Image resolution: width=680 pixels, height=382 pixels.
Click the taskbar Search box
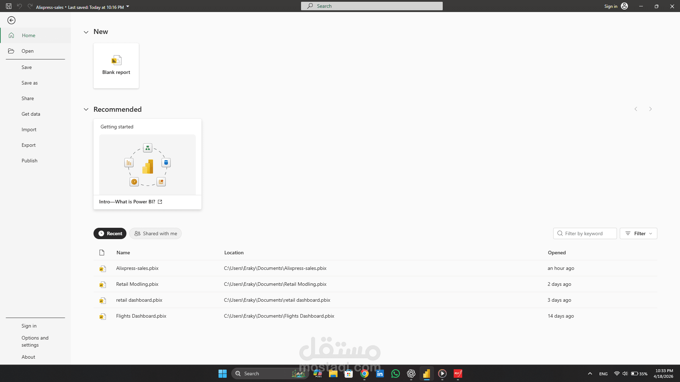click(270, 374)
